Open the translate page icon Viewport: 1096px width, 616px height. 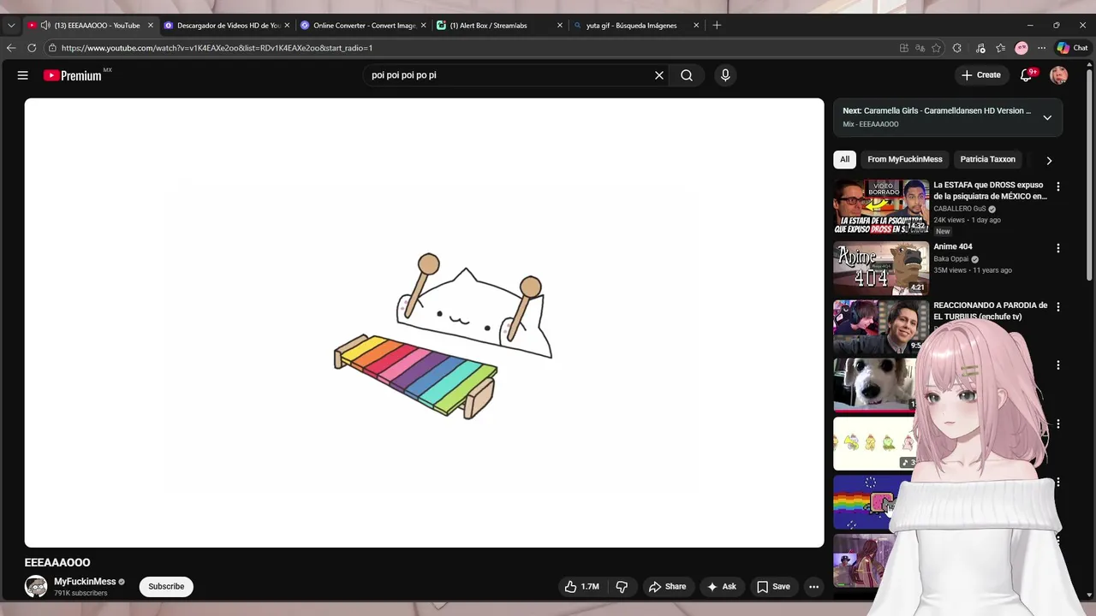(x=920, y=48)
